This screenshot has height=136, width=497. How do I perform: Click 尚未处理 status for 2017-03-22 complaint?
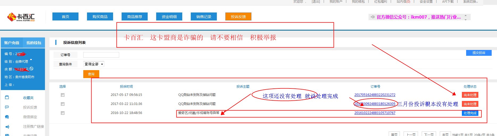(x=470, y=104)
